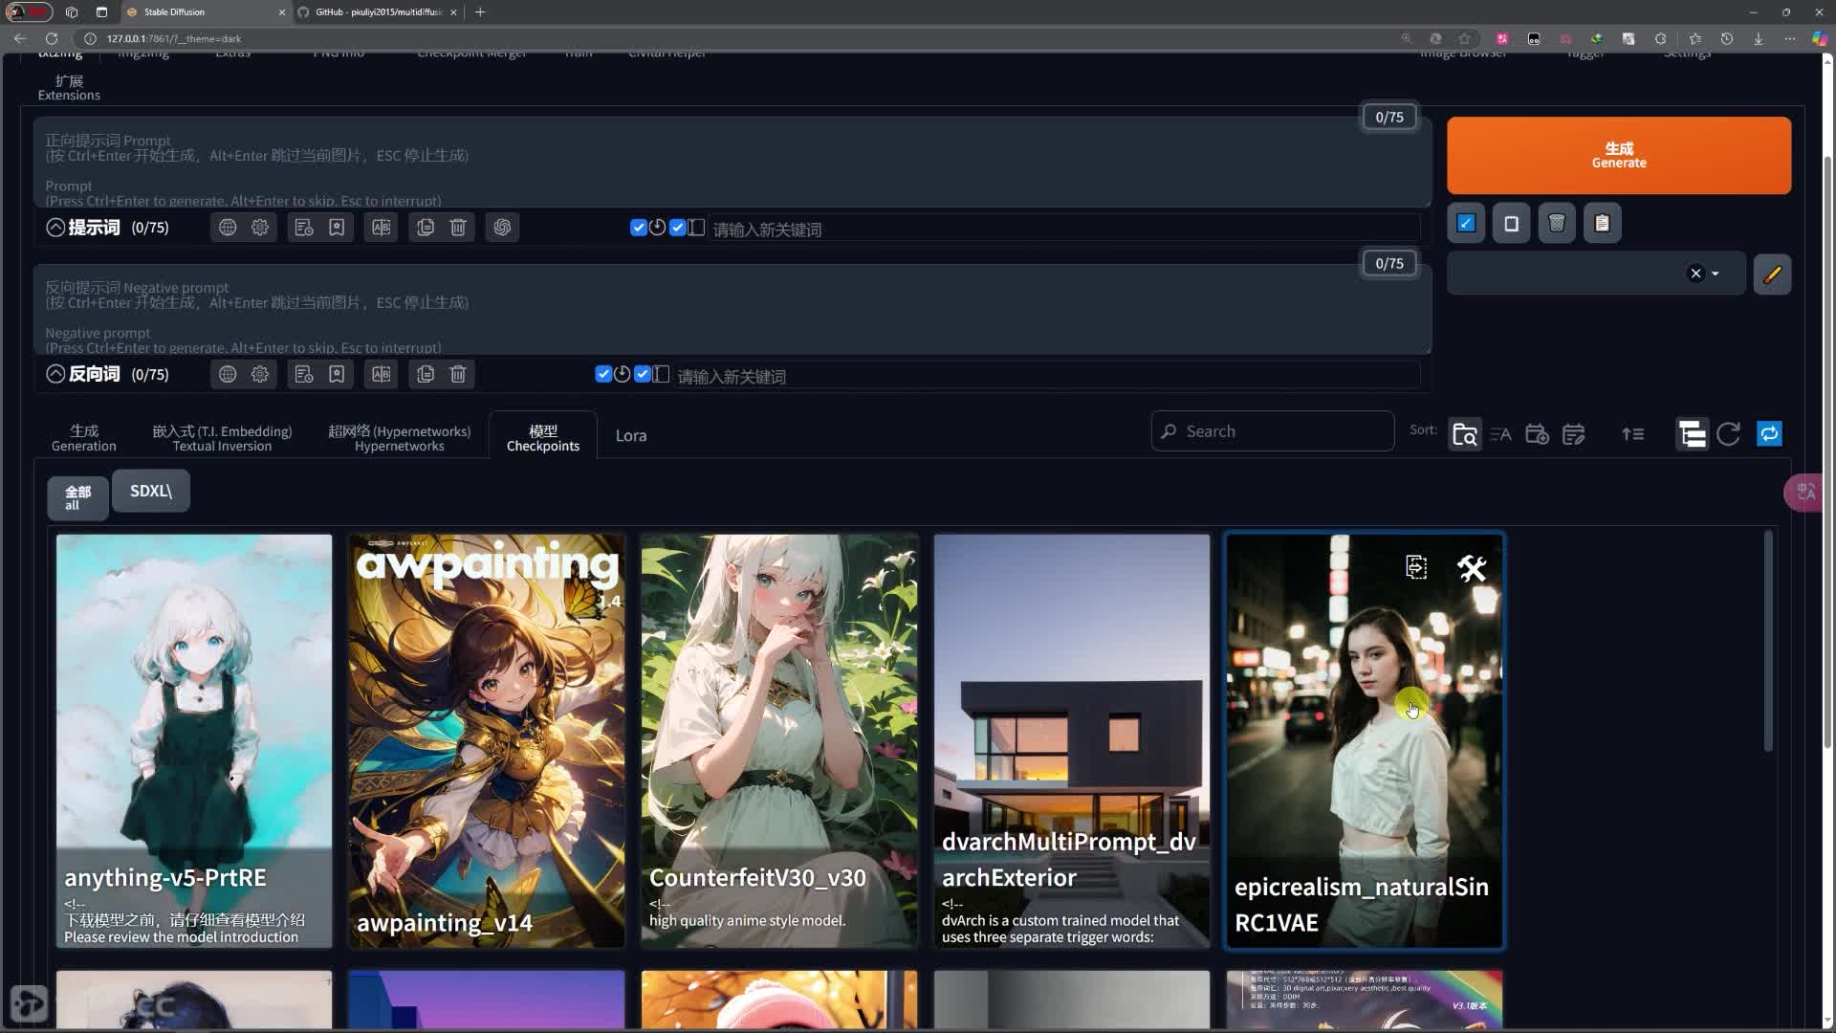
Task: Filter models by SDXL\ folder
Action: click(x=151, y=491)
